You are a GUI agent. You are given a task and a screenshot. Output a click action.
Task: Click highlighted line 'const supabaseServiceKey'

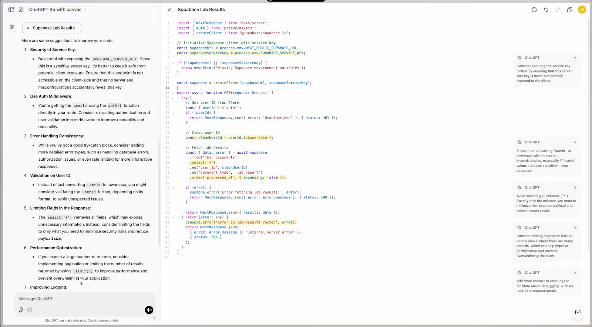[x=241, y=53]
